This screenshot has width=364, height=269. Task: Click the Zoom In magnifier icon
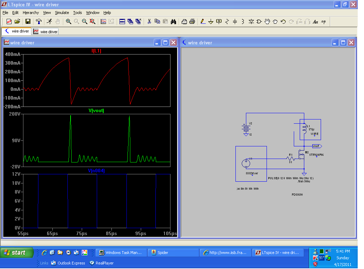(x=68, y=22)
